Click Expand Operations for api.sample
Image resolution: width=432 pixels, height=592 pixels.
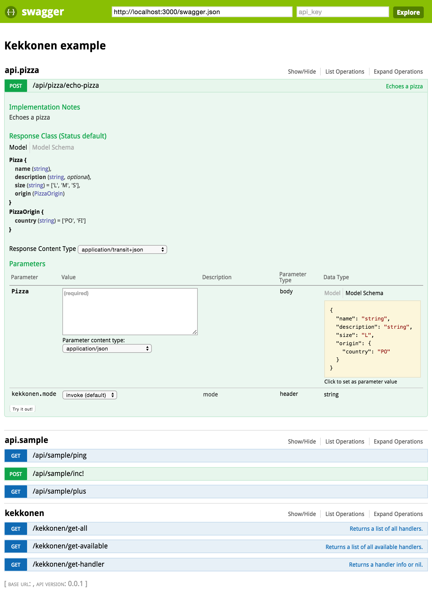(x=398, y=441)
